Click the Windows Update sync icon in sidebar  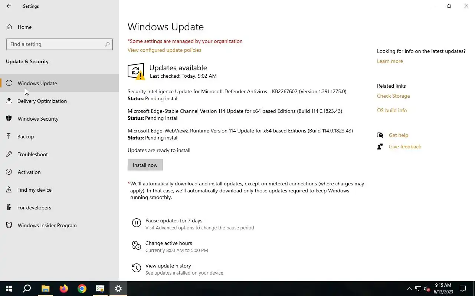(9, 83)
